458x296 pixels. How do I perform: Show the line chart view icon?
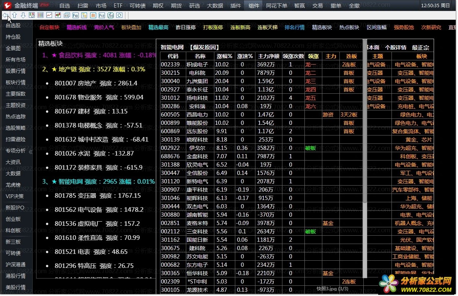point(49,15)
